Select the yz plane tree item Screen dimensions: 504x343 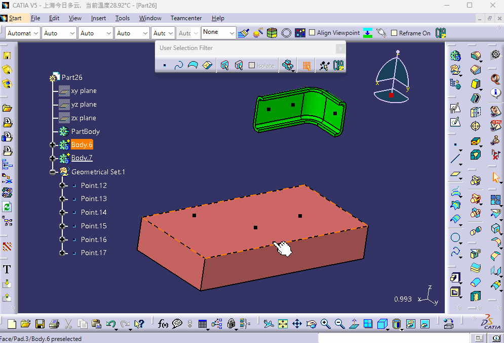click(x=84, y=105)
